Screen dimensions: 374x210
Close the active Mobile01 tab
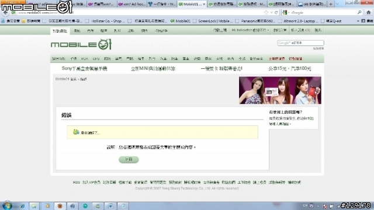pos(204,4)
